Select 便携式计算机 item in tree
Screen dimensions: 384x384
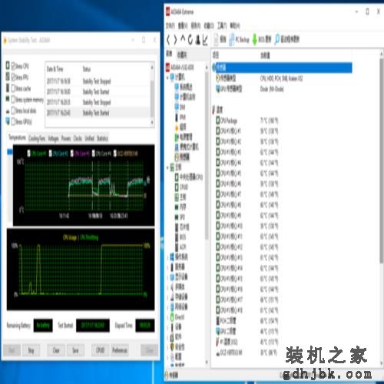point(187,147)
